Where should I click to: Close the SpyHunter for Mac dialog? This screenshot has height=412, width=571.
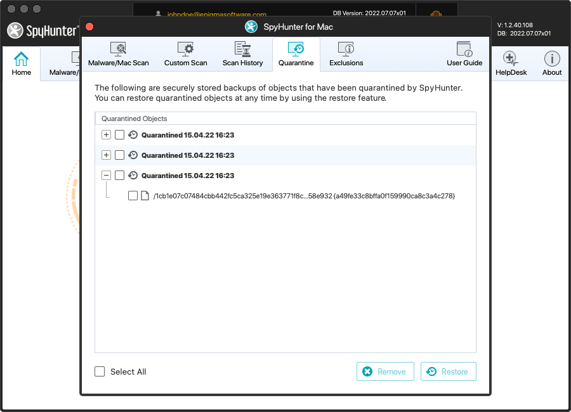89,27
